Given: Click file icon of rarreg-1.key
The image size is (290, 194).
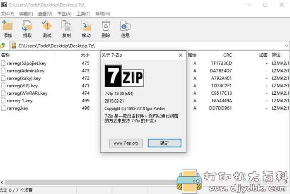Looking at the screenshot, I should tap(3, 101).
